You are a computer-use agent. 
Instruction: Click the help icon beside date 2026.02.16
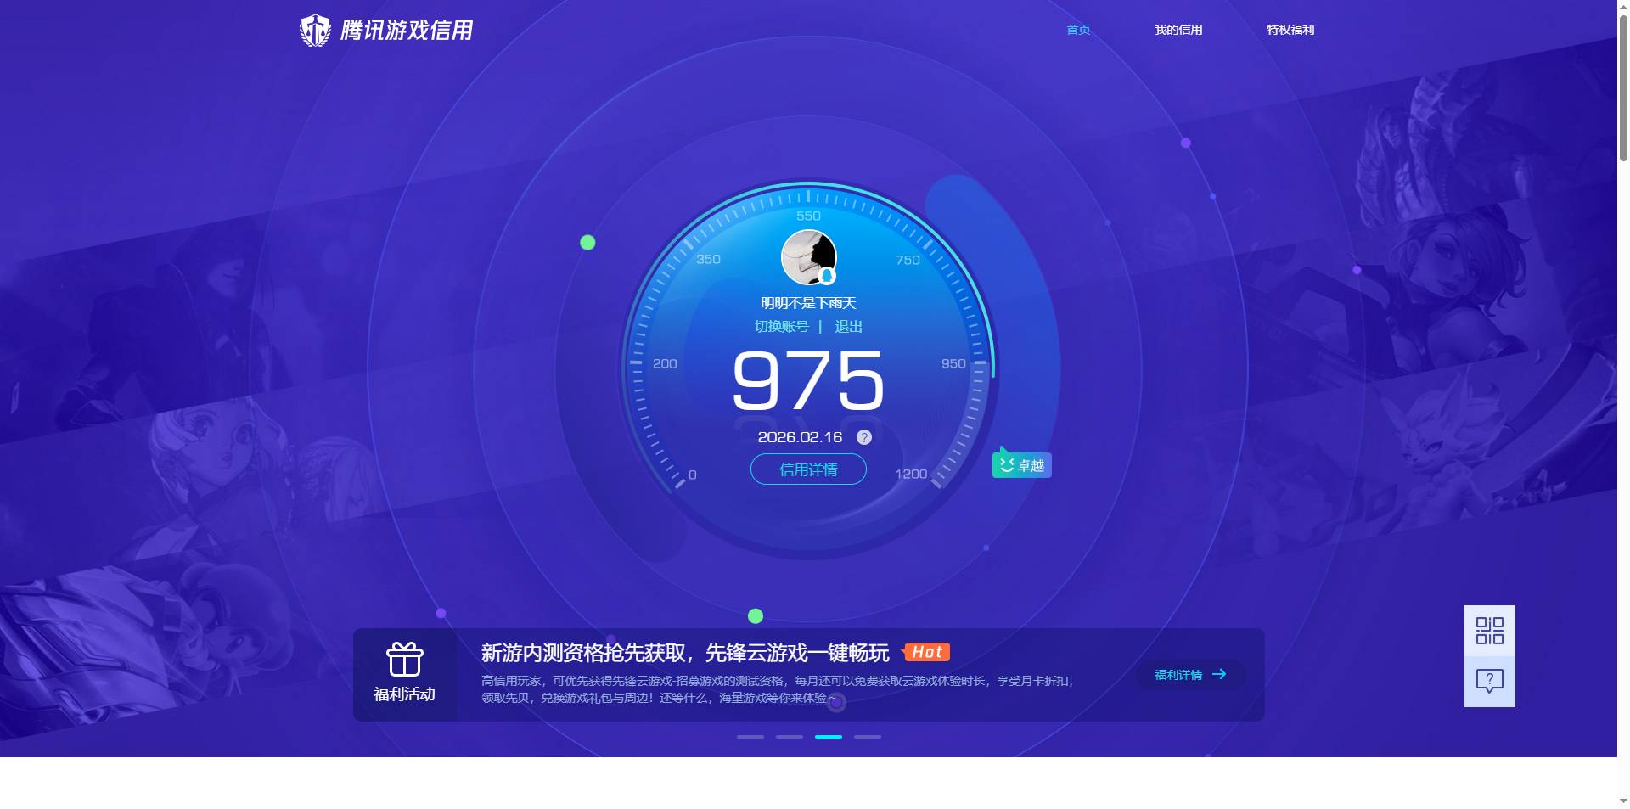point(863,437)
